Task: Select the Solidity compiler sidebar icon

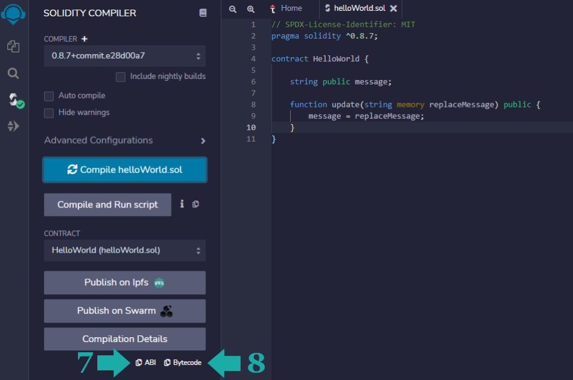Action: coord(14,100)
